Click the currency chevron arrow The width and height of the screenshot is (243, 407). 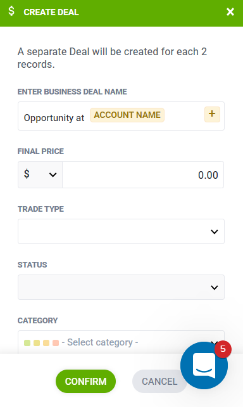[x=53, y=175]
